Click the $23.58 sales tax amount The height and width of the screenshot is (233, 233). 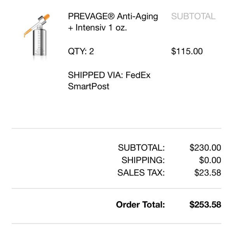(208, 173)
